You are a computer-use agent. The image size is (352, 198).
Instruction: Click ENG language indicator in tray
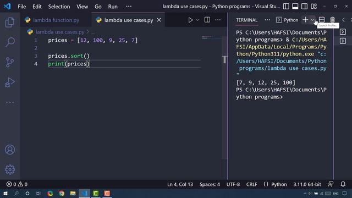(x=335, y=194)
